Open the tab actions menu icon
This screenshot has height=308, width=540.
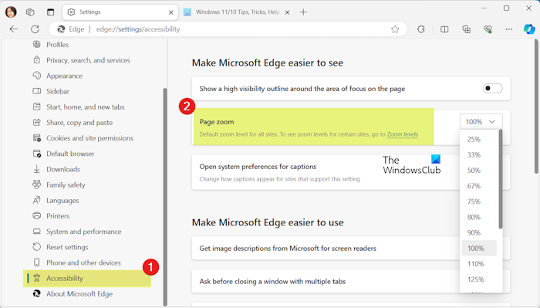click(x=51, y=12)
